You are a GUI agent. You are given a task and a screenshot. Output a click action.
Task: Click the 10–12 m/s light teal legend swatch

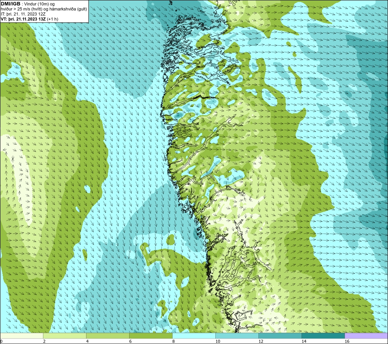click(237, 336)
